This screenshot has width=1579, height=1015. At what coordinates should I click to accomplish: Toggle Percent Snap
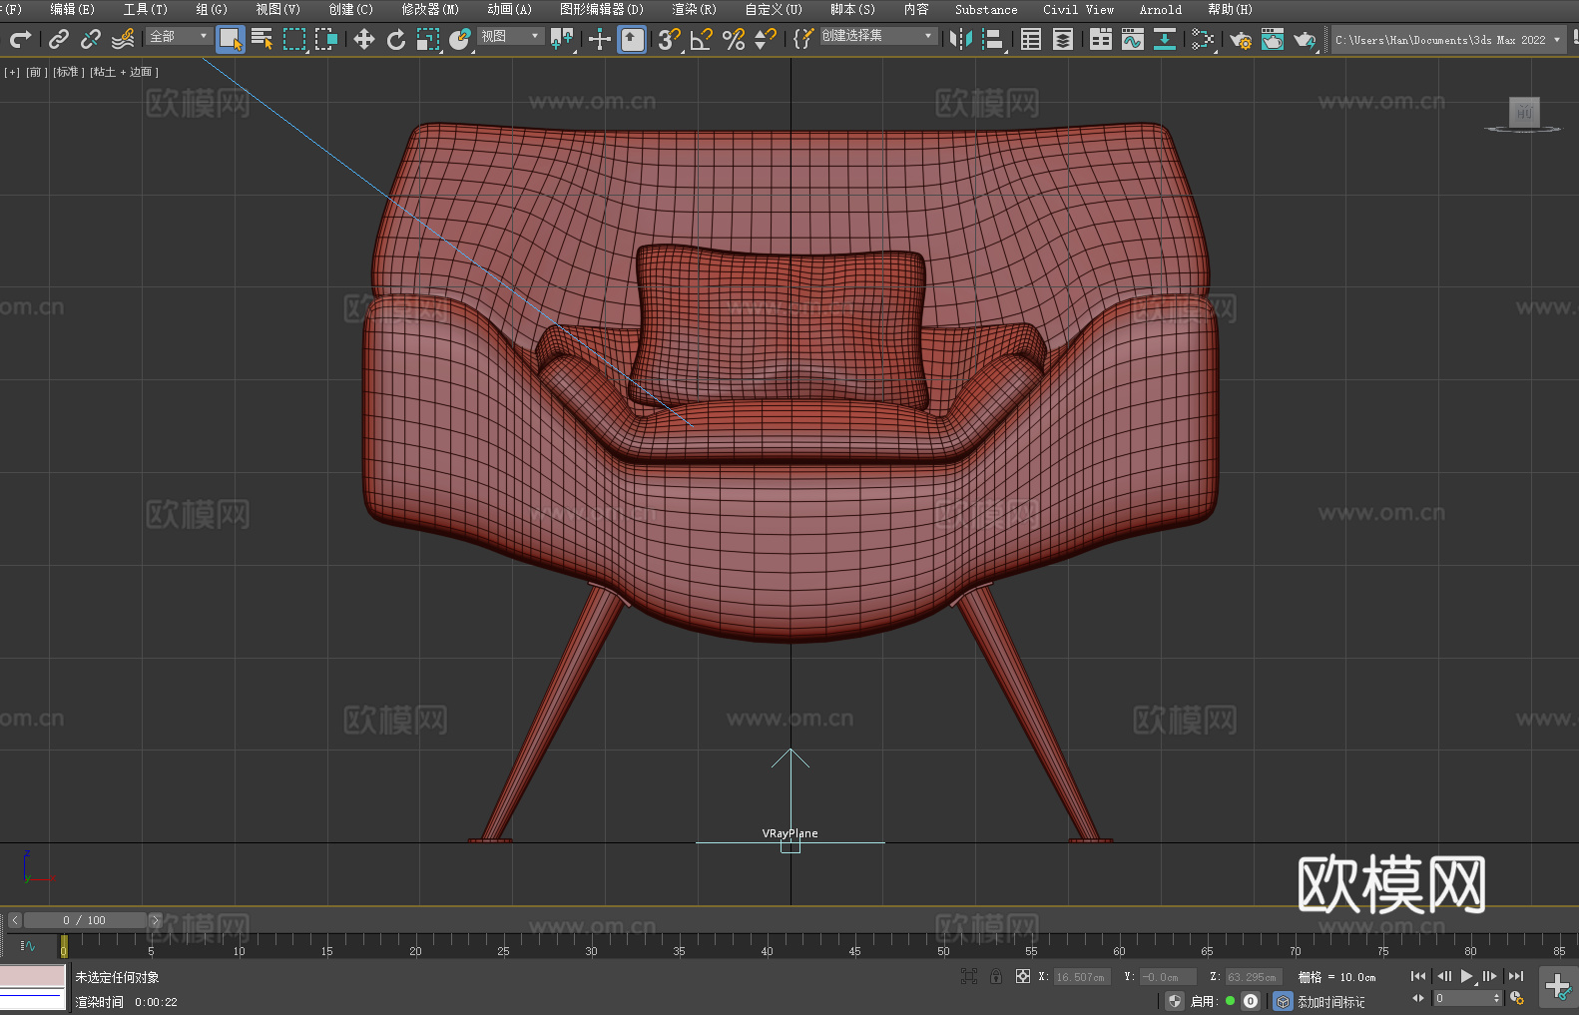(x=734, y=39)
